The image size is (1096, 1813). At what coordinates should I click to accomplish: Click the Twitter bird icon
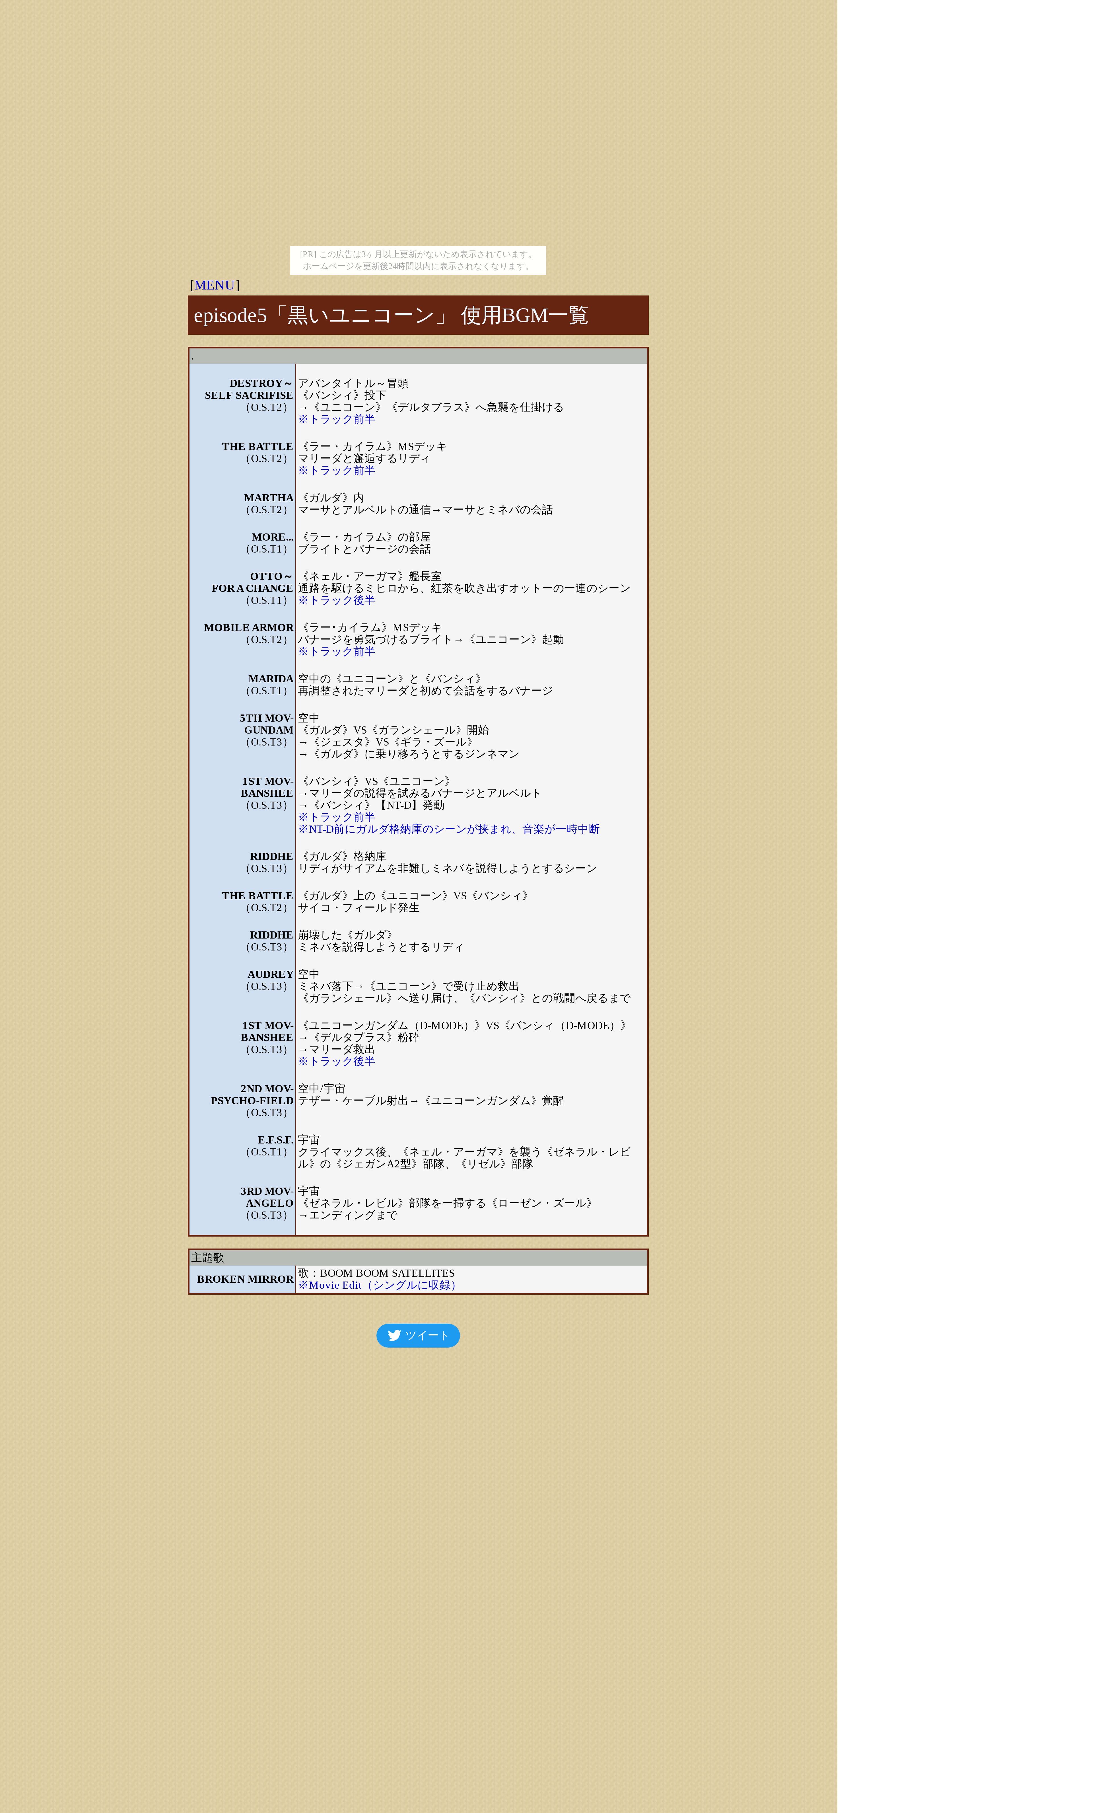[394, 1335]
